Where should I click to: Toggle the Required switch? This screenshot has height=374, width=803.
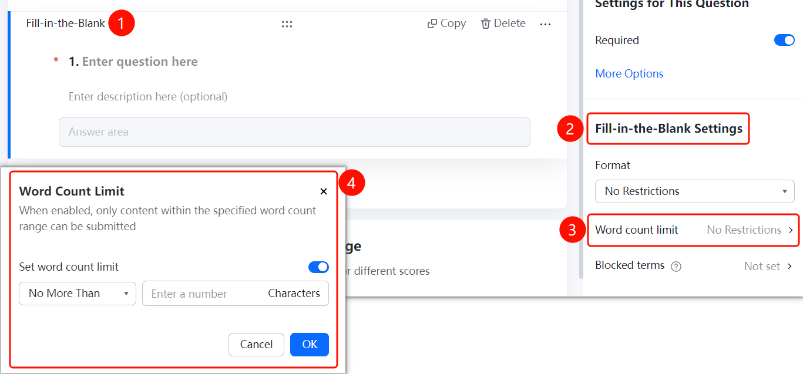(x=784, y=40)
